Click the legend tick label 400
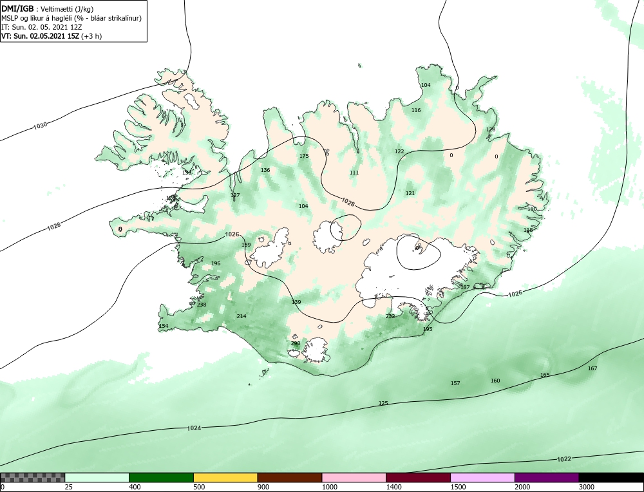Image resolution: width=644 pixels, height=492 pixels. click(135, 487)
